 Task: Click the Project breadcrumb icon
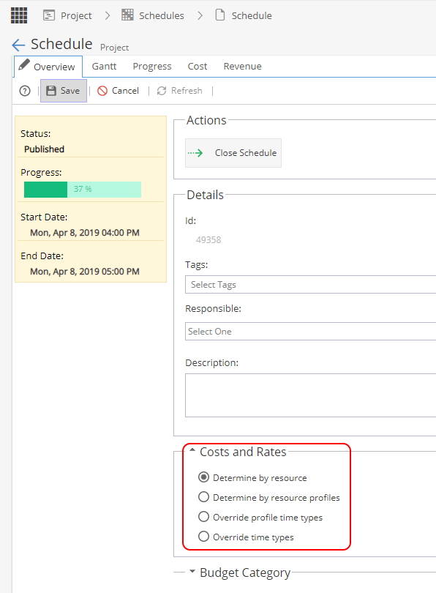click(x=49, y=15)
